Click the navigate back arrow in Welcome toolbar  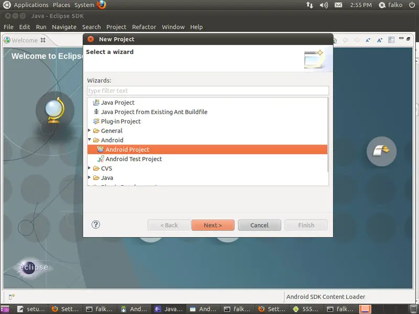click(x=345, y=40)
